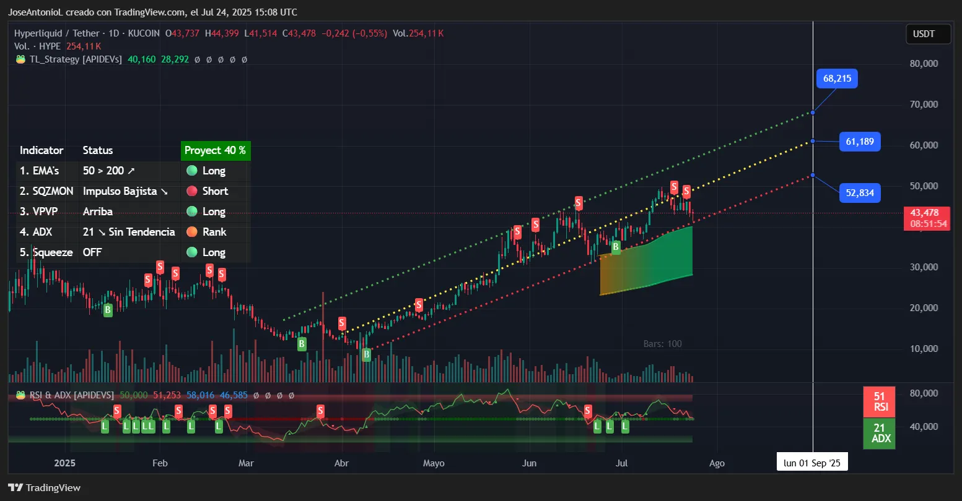Open the USDT currency selector

pos(928,34)
